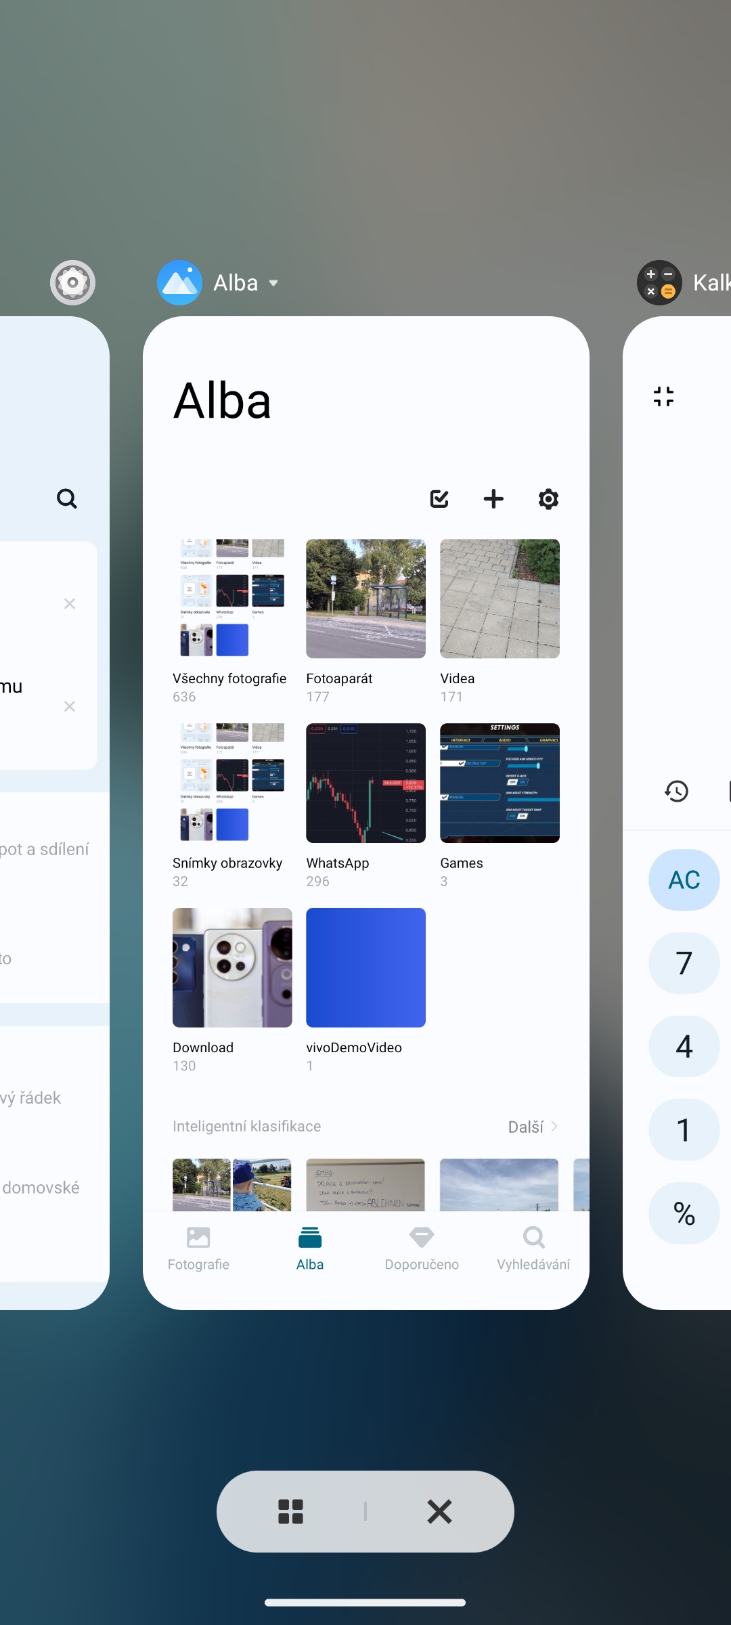Open the Fotoaparát album thumbnail

[365, 599]
